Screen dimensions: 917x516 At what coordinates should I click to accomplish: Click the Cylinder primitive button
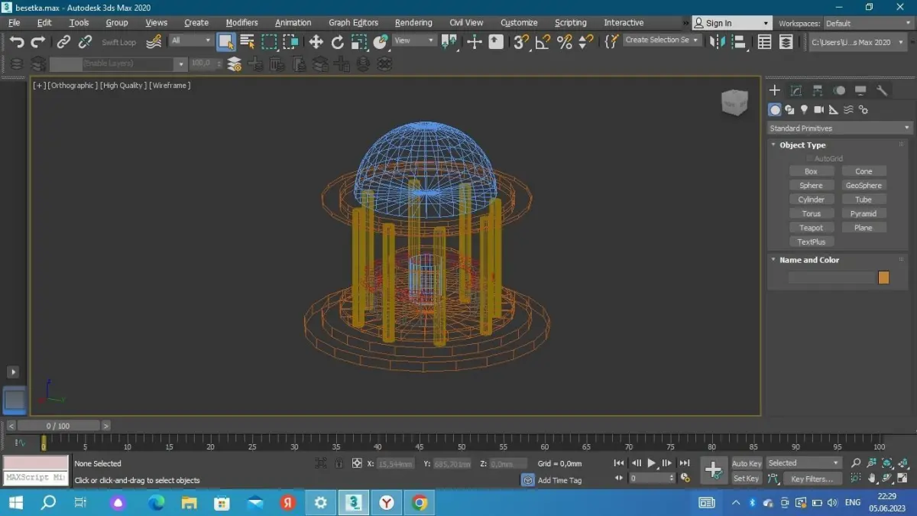(x=811, y=200)
